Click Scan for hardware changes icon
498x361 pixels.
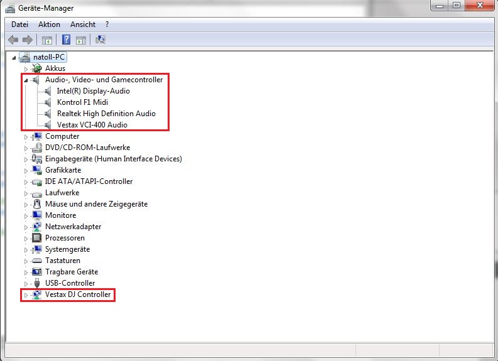click(100, 40)
